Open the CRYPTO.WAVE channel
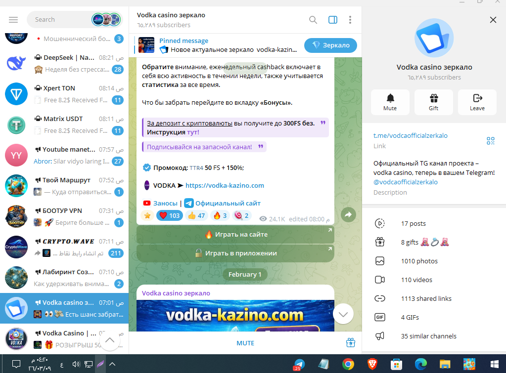Viewport: 506px width, 373px height. 64,247
